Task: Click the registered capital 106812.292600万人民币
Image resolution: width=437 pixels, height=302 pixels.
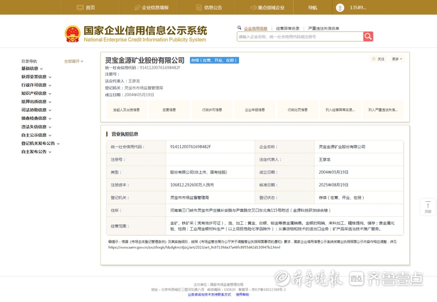Action: point(192,185)
